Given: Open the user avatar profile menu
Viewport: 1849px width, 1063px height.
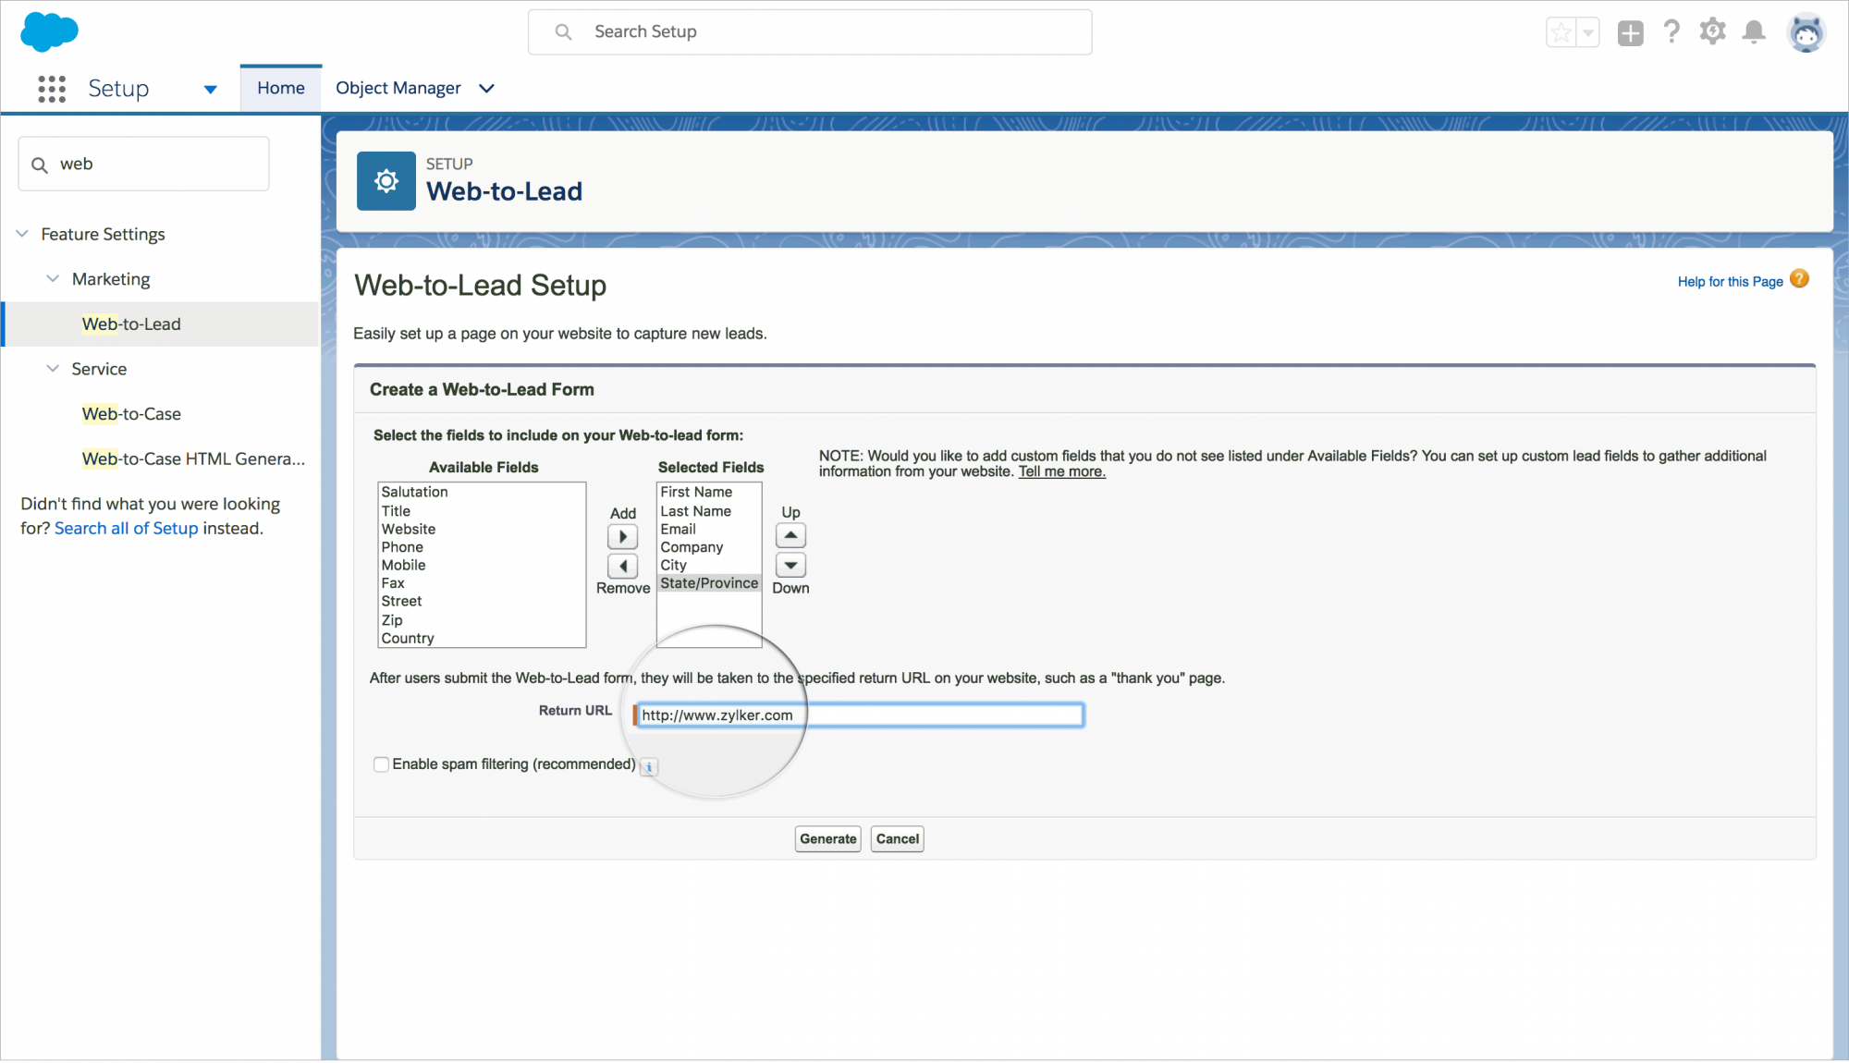Looking at the screenshot, I should (1806, 34).
